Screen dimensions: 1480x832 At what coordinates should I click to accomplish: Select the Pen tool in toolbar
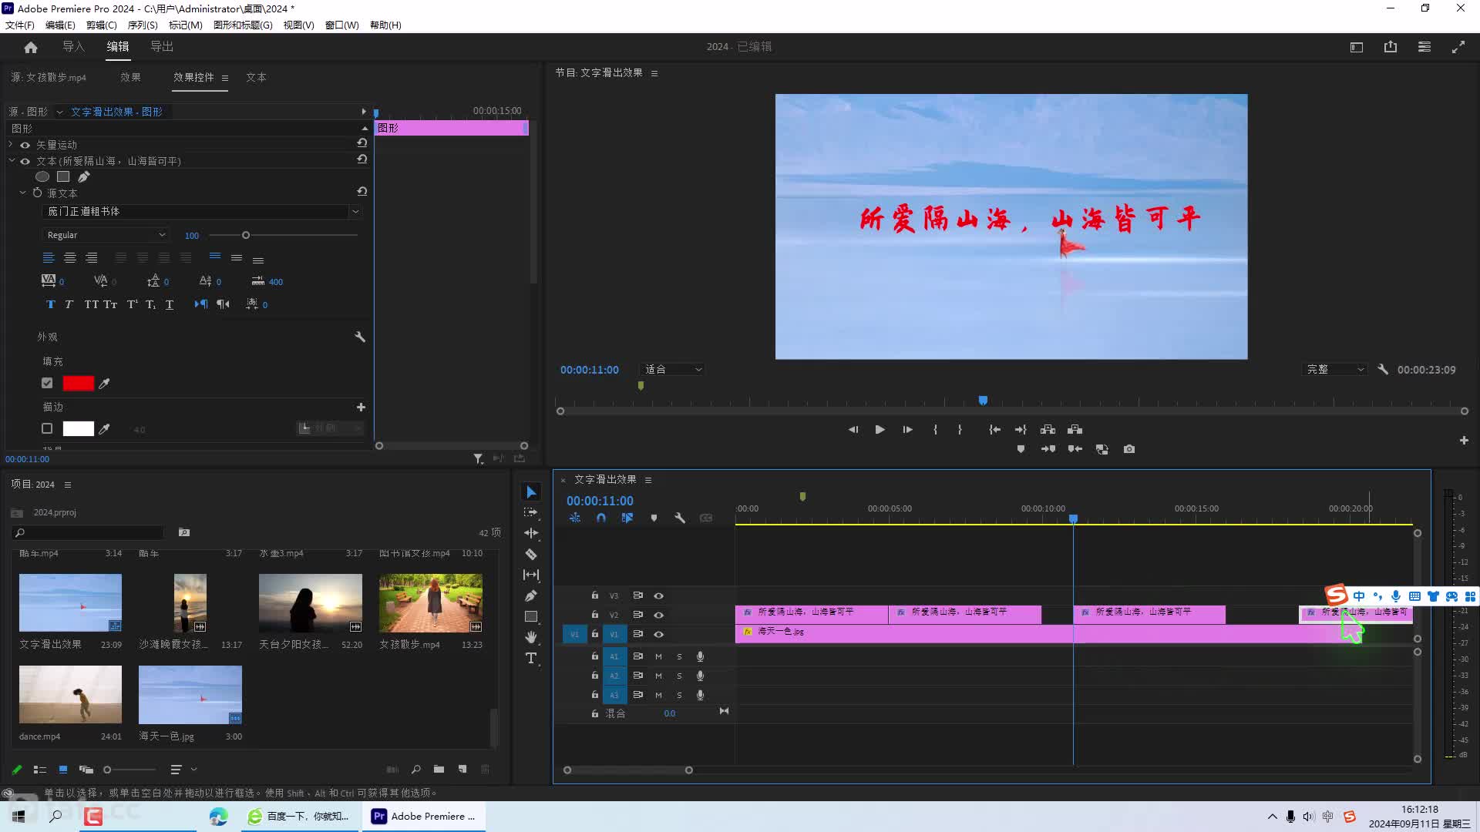[x=531, y=595]
